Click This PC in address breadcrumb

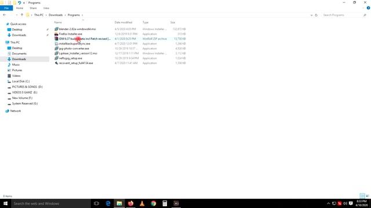(x=39, y=15)
